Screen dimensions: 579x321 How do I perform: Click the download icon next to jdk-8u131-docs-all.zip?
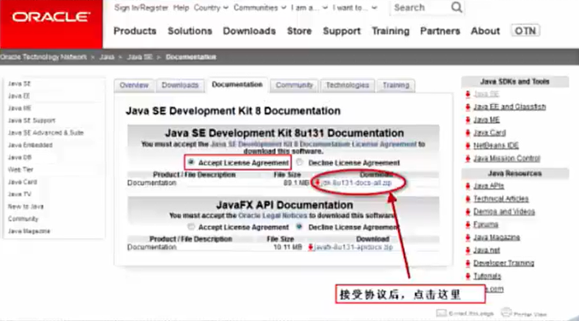pos(317,183)
